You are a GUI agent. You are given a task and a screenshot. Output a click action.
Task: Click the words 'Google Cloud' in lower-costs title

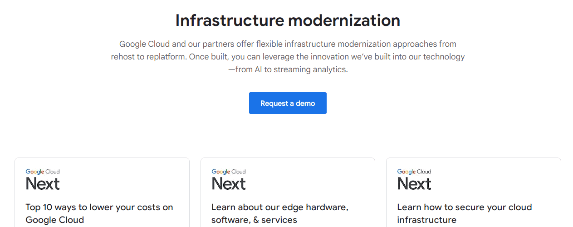tap(54, 220)
